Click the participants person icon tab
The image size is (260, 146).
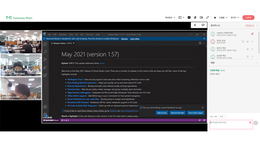(195, 25)
